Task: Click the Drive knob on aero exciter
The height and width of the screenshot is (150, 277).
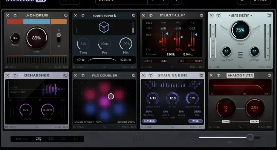Action: click(x=240, y=30)
